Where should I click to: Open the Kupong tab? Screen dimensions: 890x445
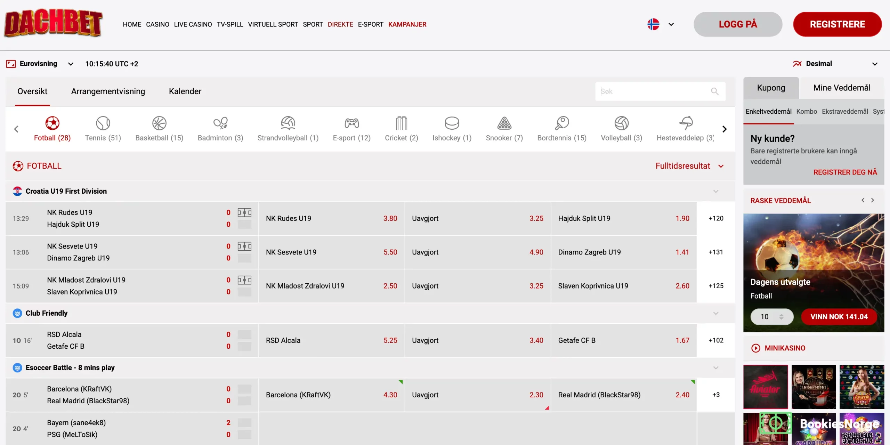[771, 88]
